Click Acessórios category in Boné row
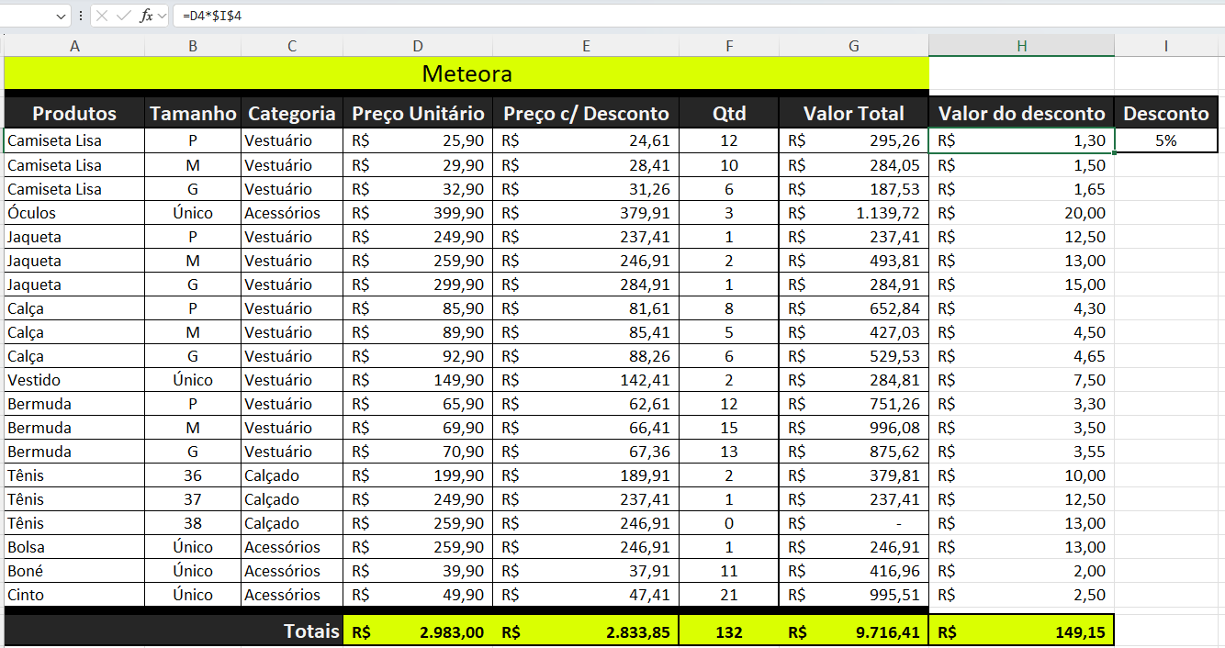Screen dimensions: 1225x648 pyautogui.click(x=292, y=571)
